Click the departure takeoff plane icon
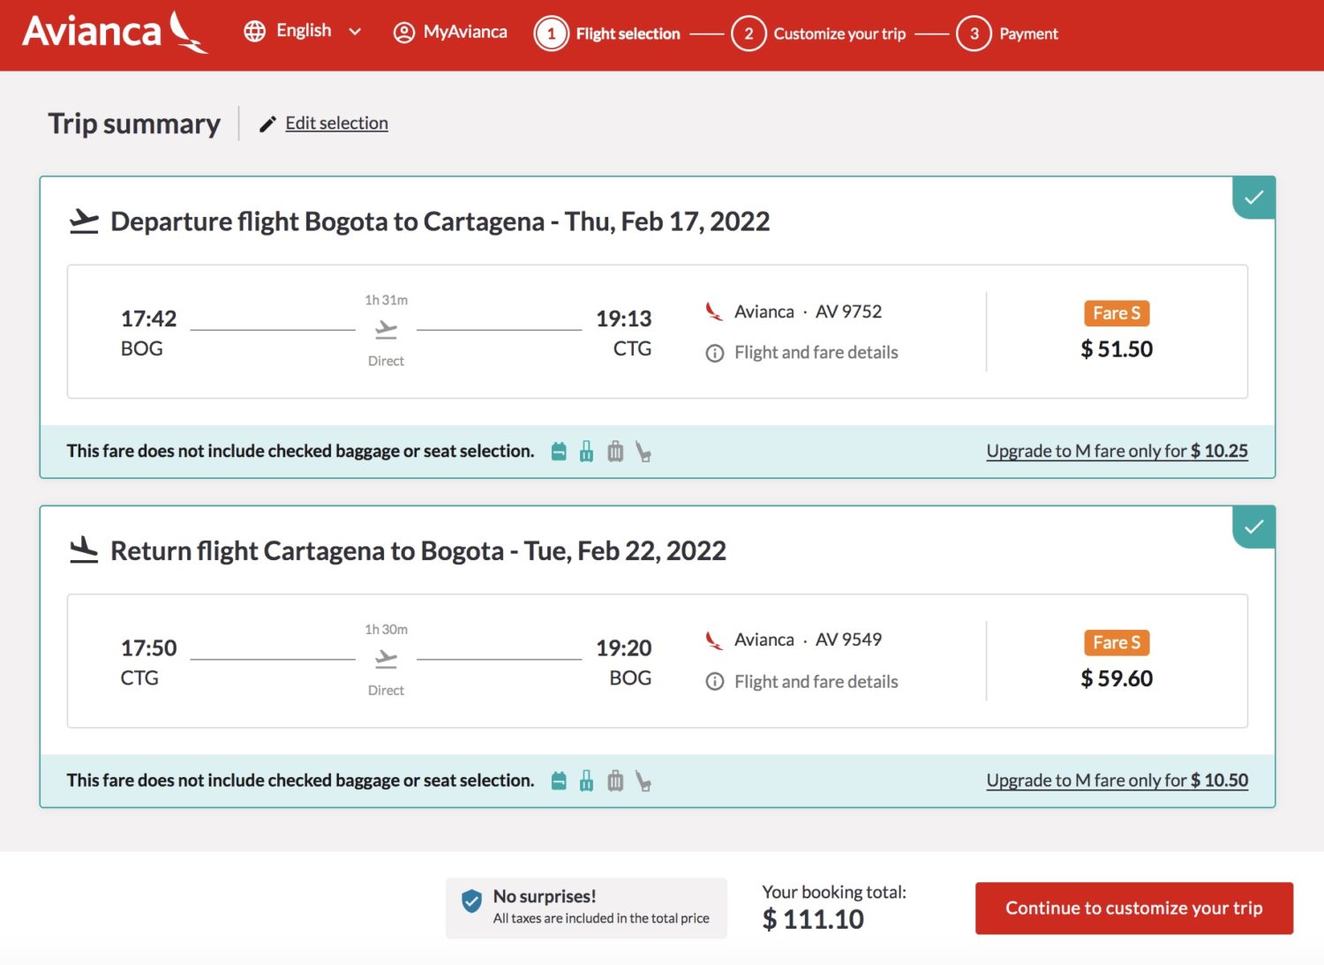 click(84, 221)
